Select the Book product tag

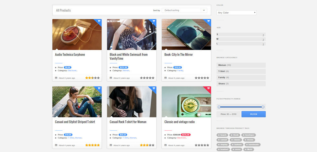[235, 135]
